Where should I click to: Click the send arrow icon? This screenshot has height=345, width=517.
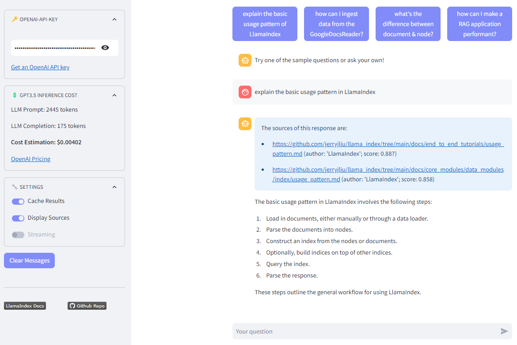pyautogui.click(x=504, y=331)
